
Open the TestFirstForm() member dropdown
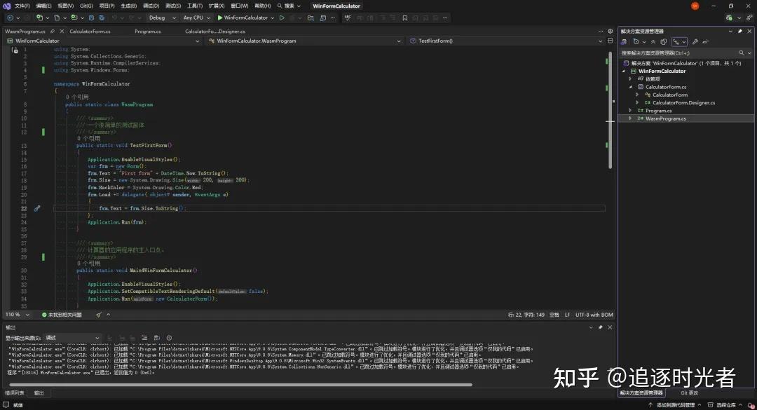pyautogui.click(x=505, y=41)
